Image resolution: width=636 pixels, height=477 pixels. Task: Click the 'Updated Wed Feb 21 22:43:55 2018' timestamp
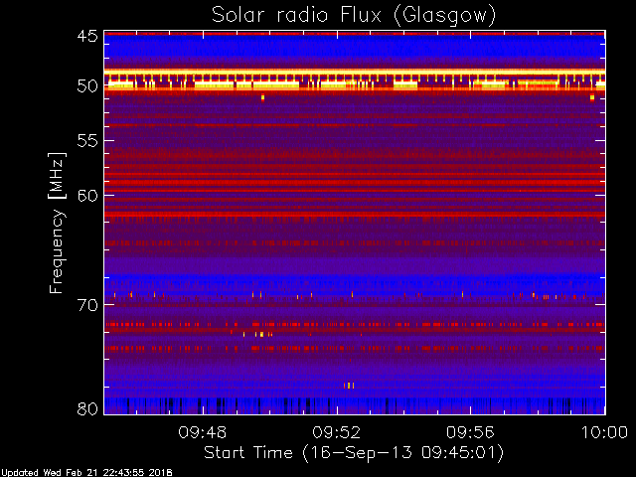(x=86, y=473)
